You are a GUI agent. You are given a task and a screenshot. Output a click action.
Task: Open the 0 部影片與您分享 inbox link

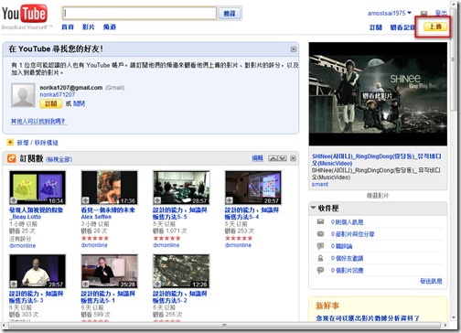pos(352,234)
